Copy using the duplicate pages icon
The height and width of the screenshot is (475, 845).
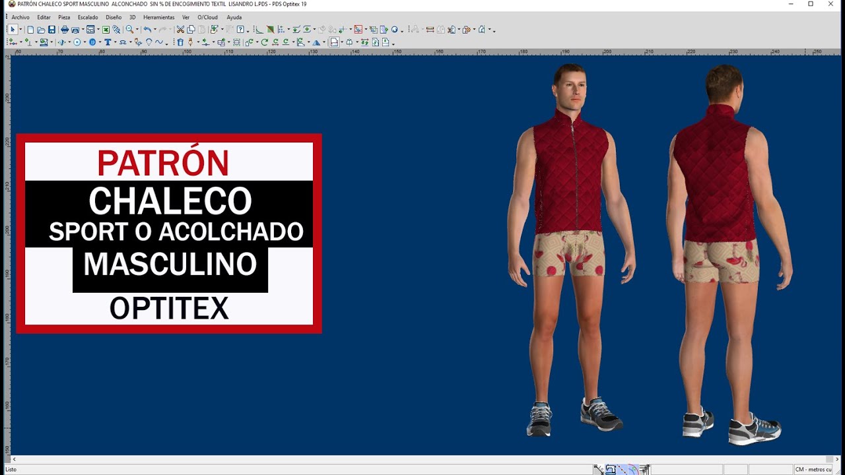point(191,30)
